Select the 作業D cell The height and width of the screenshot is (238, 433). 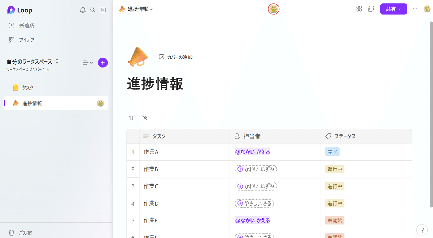point(184,203)
